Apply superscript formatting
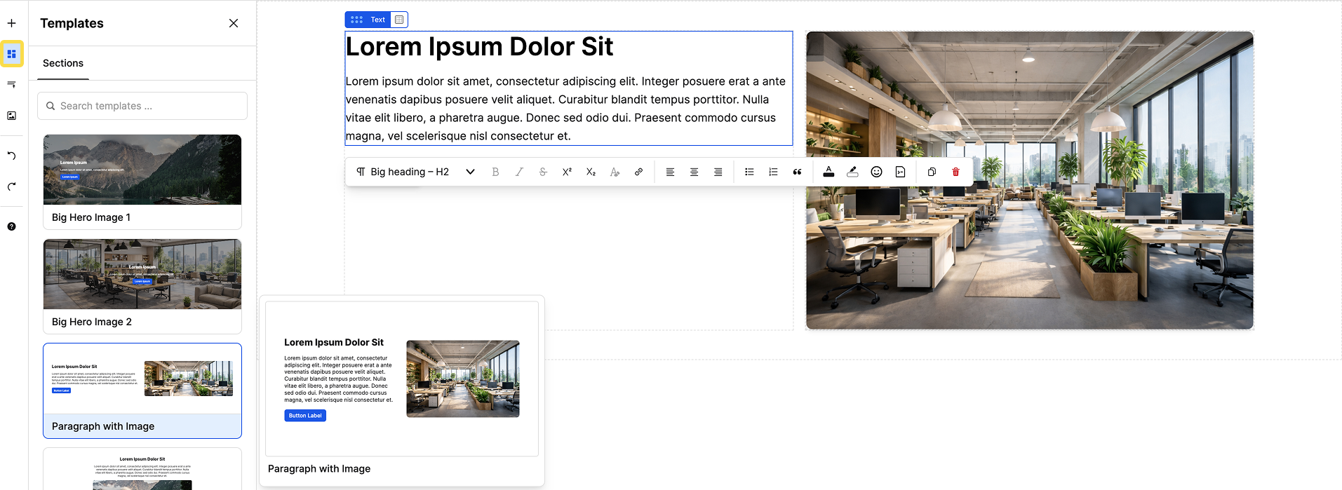 [x=567, y=172]
